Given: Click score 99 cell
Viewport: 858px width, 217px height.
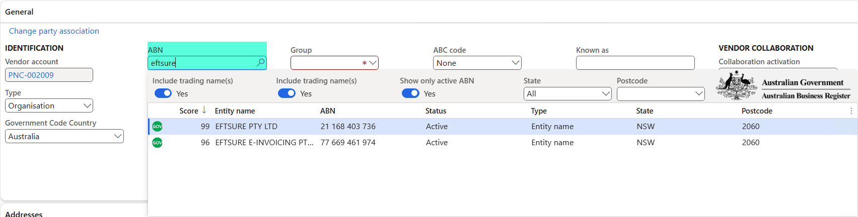Looking at the screenshot, I should point(205,127).
